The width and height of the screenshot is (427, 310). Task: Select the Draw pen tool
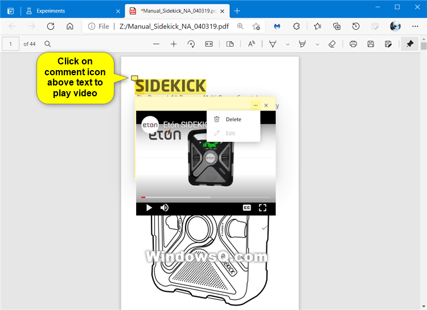(273, 44)
